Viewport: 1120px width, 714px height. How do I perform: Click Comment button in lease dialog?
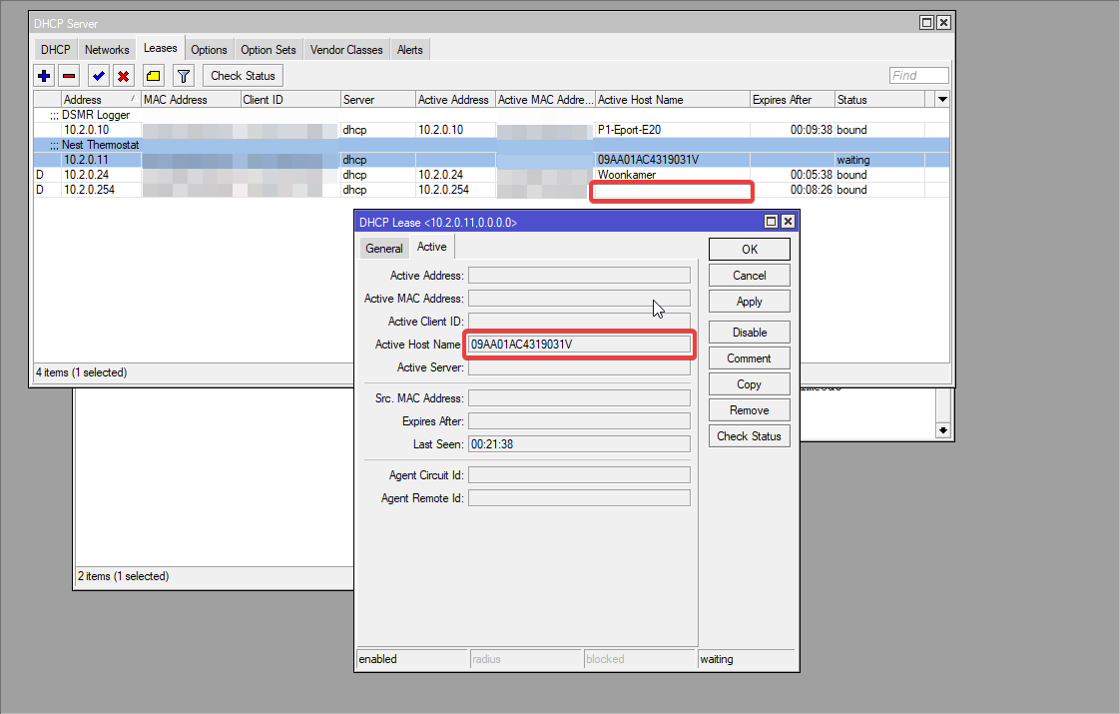[750, 358]
